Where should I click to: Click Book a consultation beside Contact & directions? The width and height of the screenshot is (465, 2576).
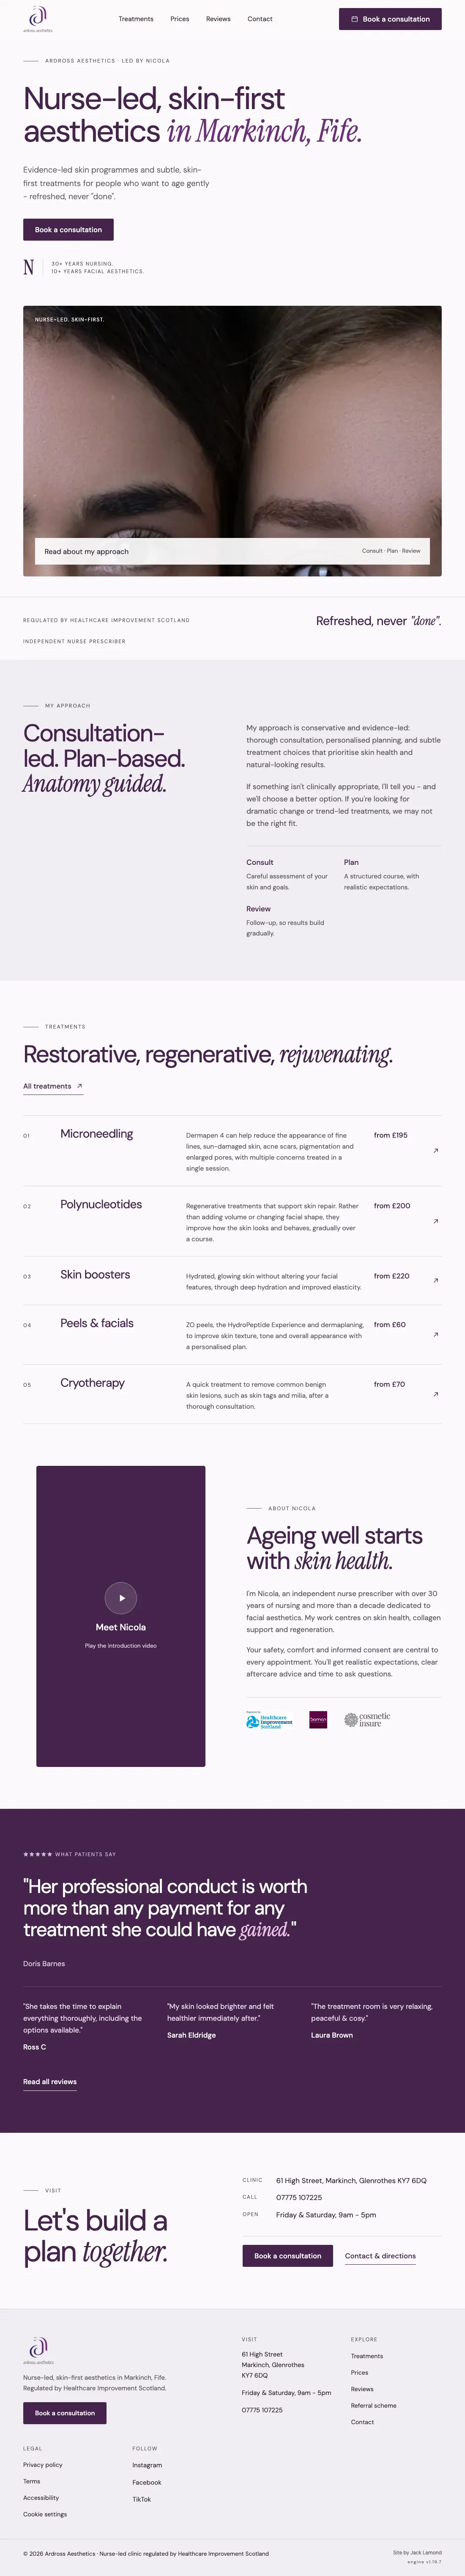[288, 2255]
